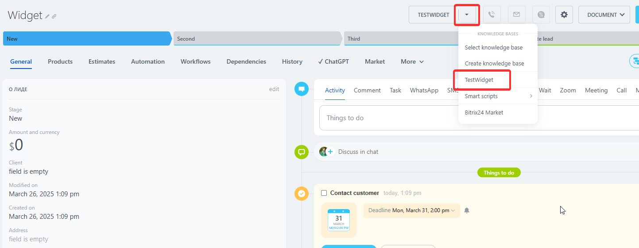639x248 pixels.
Task: Click the blue structure icon at right edge
Action: (635, 61)
